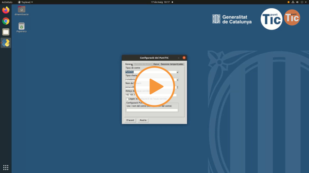This screenshot has height=173, width=309.
Task: Click the Python app icon in the dock
Action: click(6, 43)
